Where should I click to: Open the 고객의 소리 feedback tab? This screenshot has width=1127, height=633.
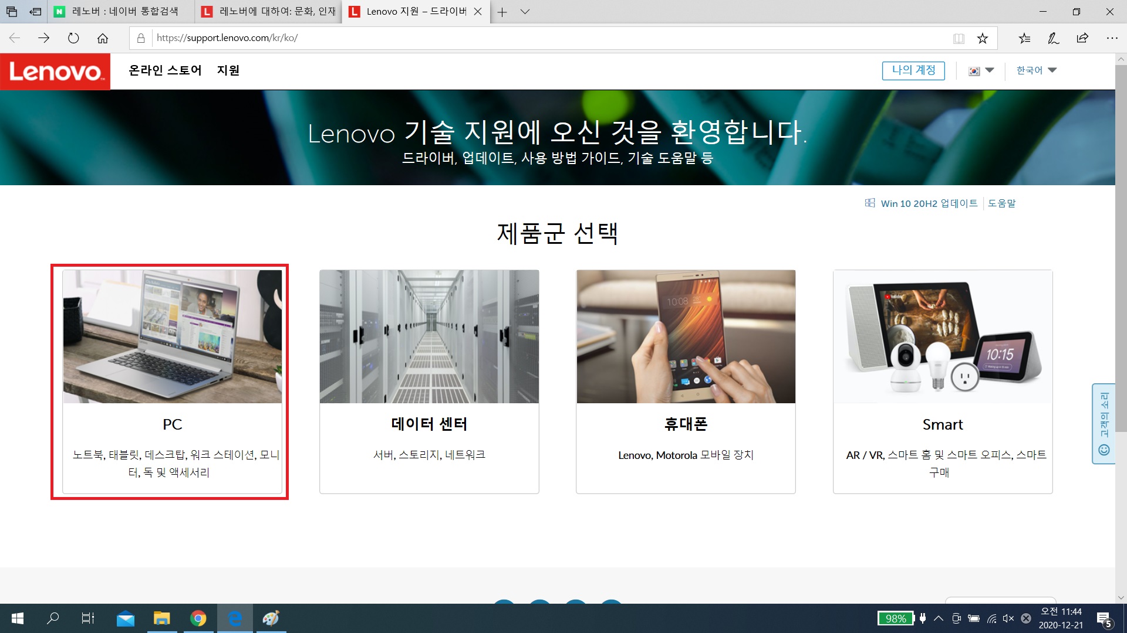[1104, 424]
